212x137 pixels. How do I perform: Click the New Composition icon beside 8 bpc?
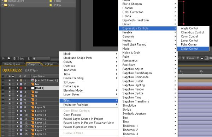click(14, 58)
